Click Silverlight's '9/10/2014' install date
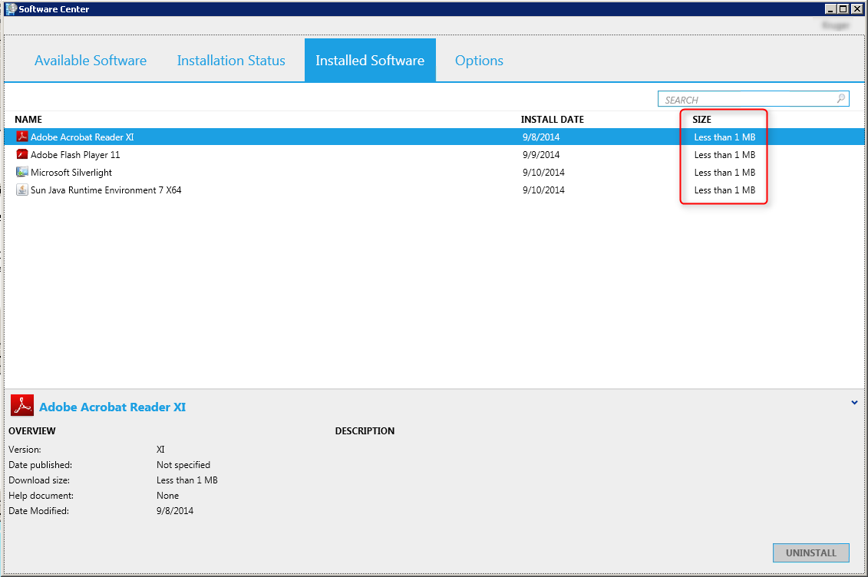The image size is (868, 577). pyautogui.click(x=543, y=173)
